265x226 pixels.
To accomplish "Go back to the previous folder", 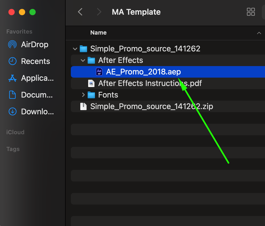I will 80,12.
